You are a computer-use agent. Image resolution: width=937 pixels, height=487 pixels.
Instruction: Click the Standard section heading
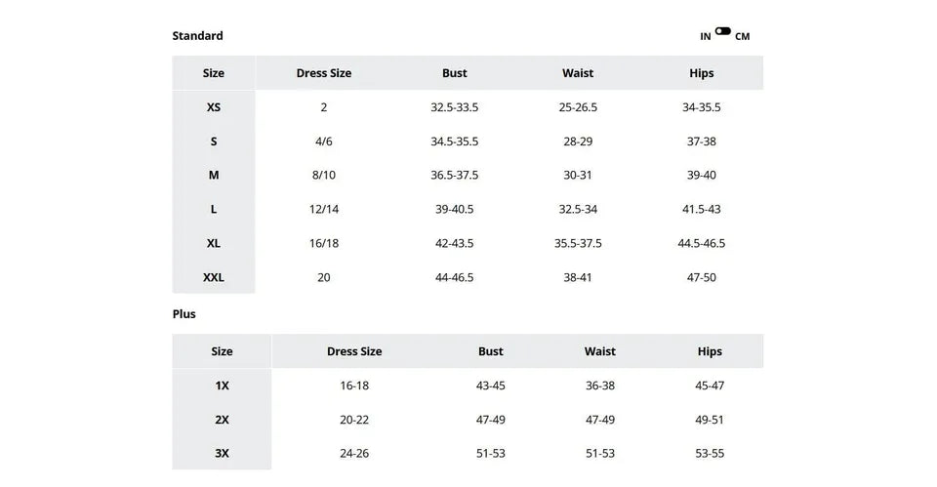198,36
